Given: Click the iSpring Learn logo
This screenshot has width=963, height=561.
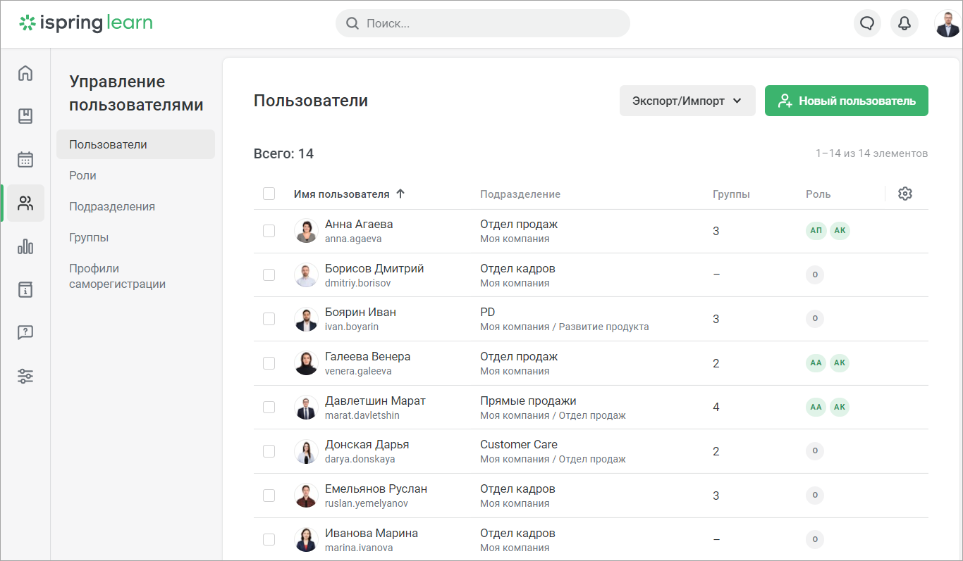Looking at the screenshot, I should point(85,23).
